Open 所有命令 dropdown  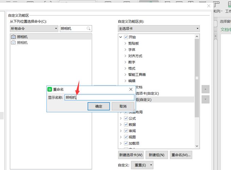pyautogui.click(x=34, y=29)
